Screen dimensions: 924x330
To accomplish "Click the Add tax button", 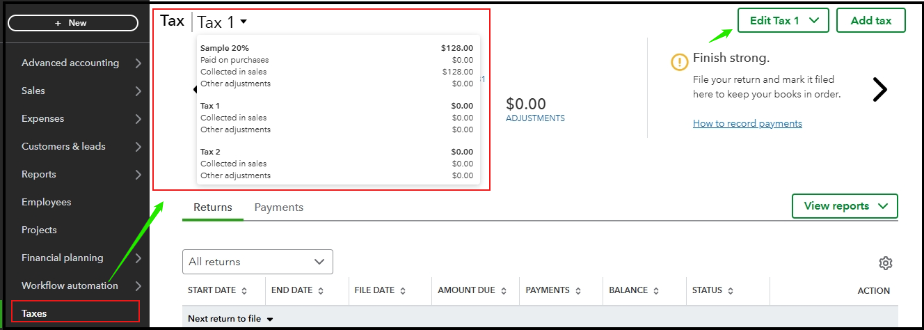I will click(871, 21).
